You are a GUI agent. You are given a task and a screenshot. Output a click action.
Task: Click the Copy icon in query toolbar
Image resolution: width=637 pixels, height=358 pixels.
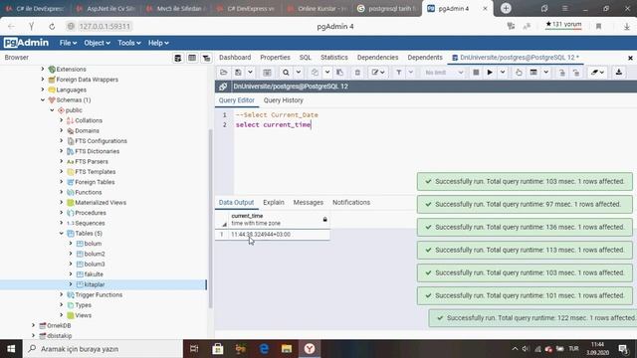(315, 73)
